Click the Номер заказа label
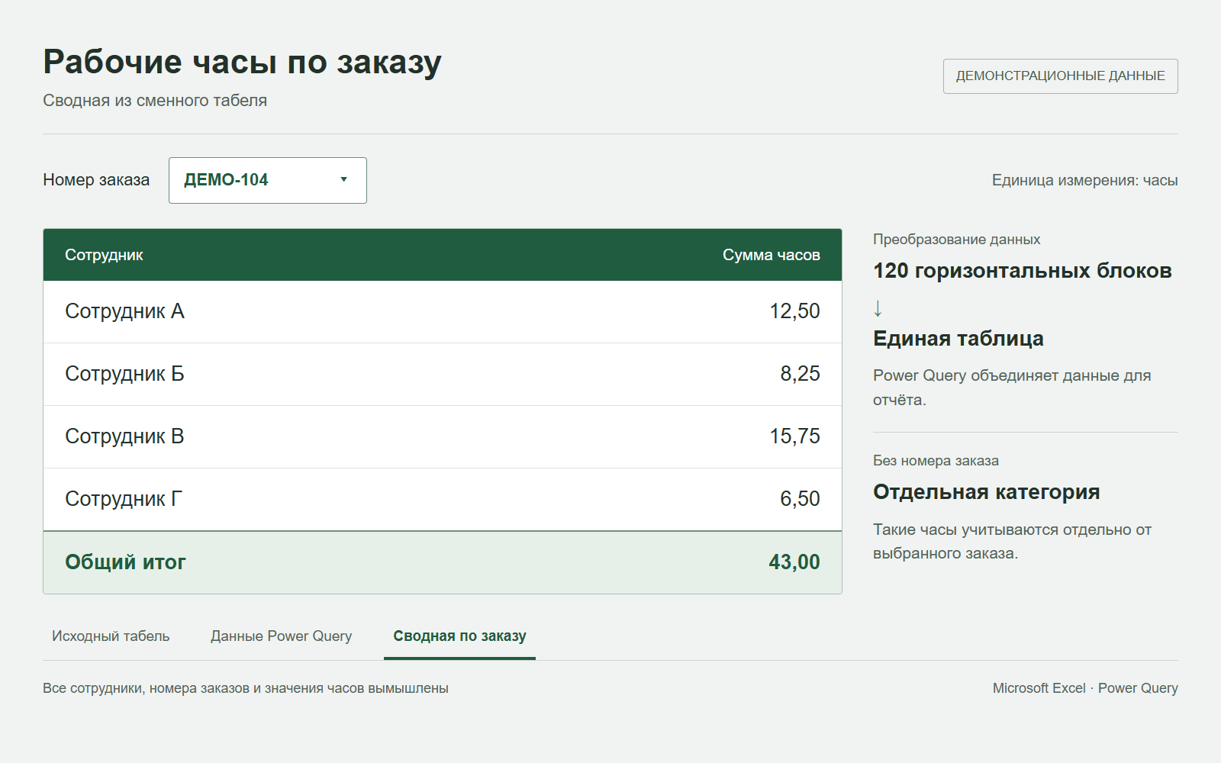This screenshot has width=1221, height=763. (x=96, y=180)
